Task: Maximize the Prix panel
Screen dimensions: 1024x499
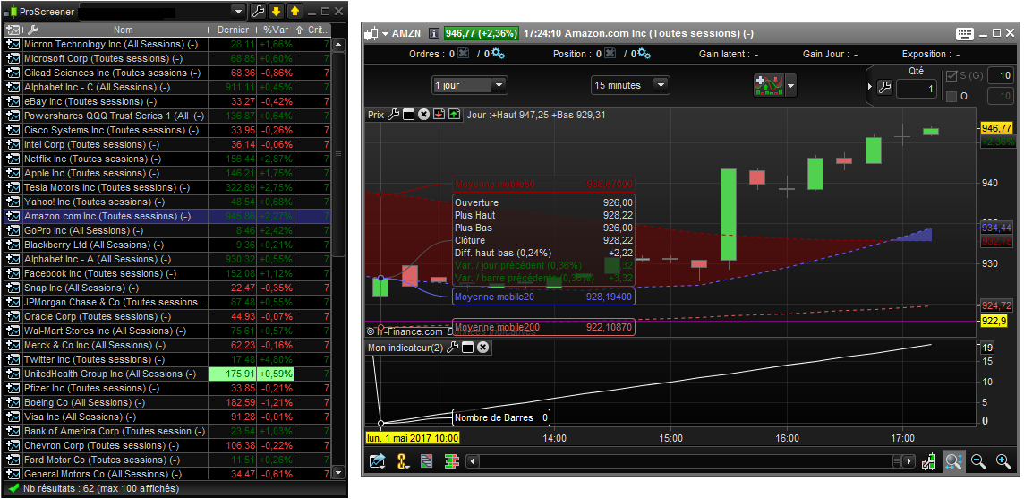Action: click(x=408, y=115)
